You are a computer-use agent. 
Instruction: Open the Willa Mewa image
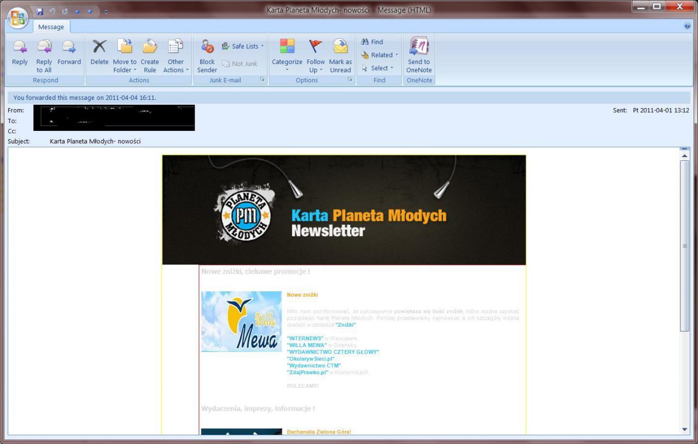(x=242, y=321)
